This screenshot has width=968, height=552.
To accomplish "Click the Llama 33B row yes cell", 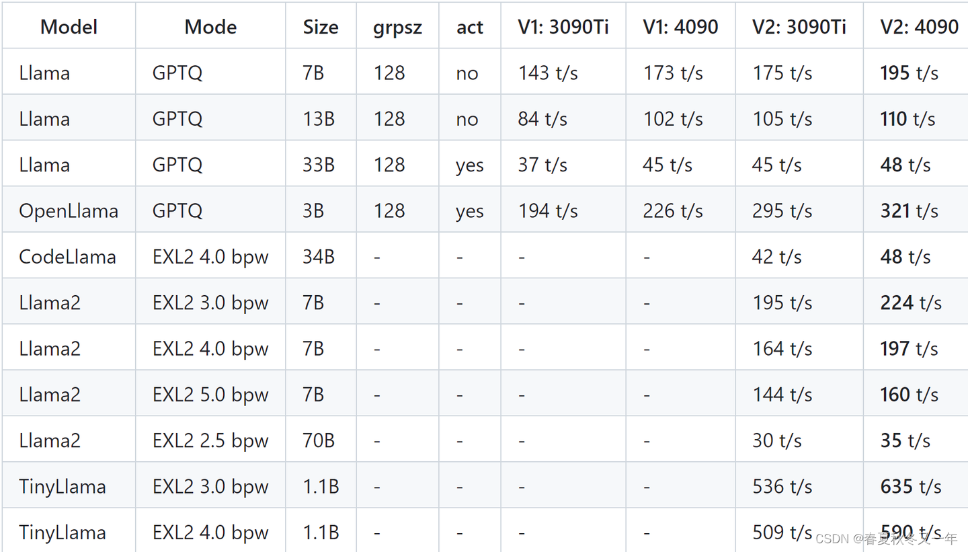I will [469, 165].
